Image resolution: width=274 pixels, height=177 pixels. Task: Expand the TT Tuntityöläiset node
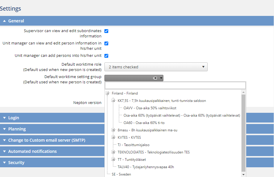(113, 159)
